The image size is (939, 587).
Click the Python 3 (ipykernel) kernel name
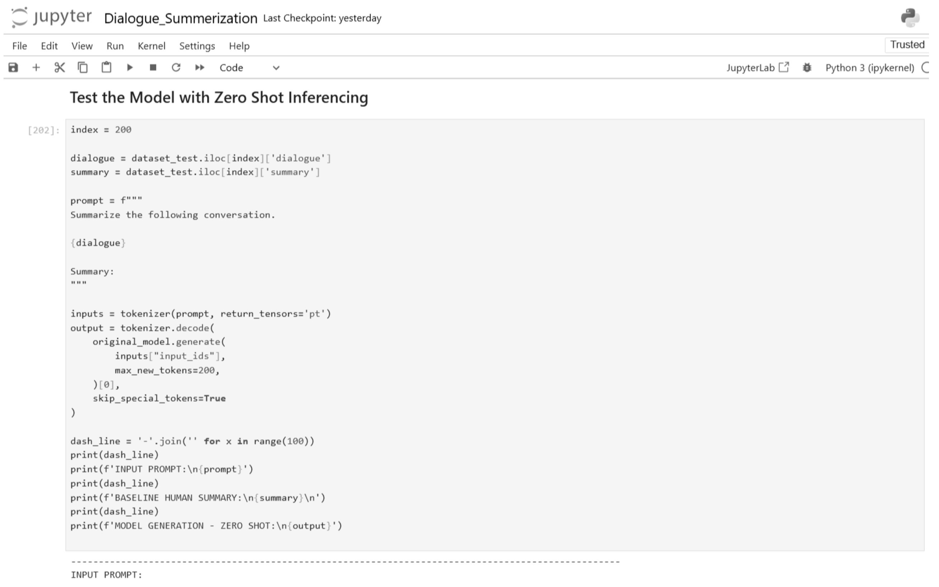click(869, 67)
